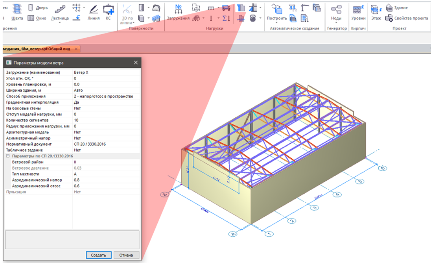Click the pile foundation icon
Viewport: 431px width, 263px height.
pos(293,8)
